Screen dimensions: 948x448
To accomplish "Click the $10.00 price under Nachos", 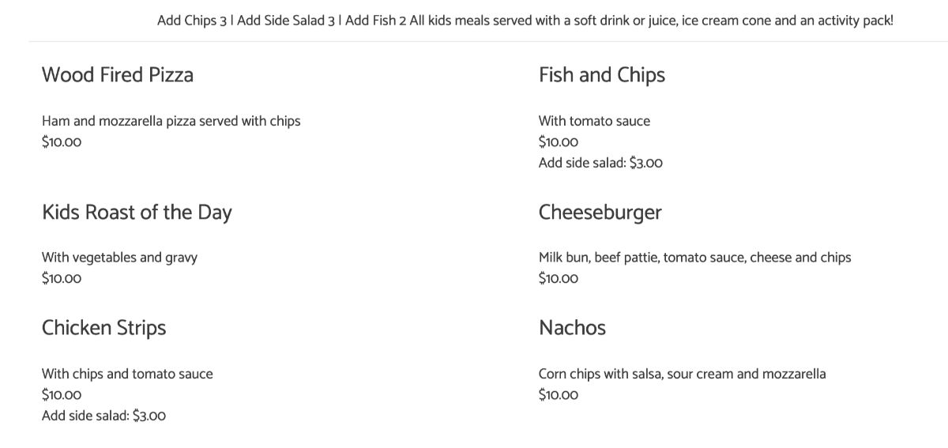I will pyautogui.click(x=559, y=394).
